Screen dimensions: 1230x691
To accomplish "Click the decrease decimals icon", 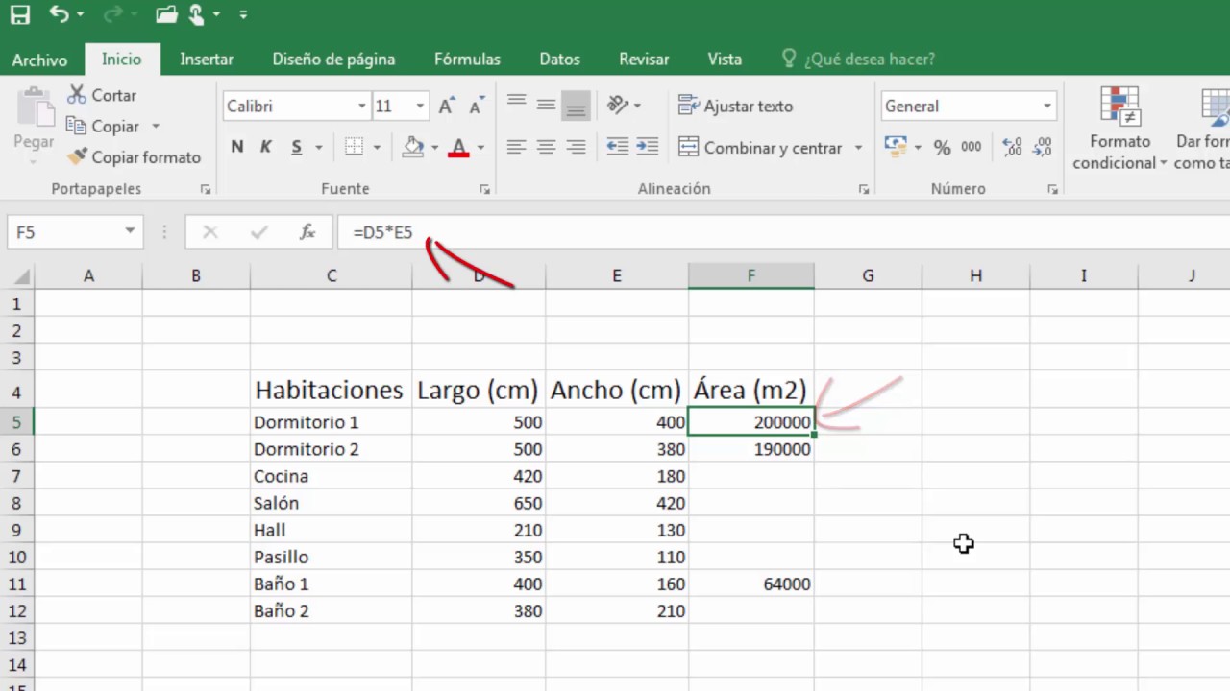I will click(1042, 147).
